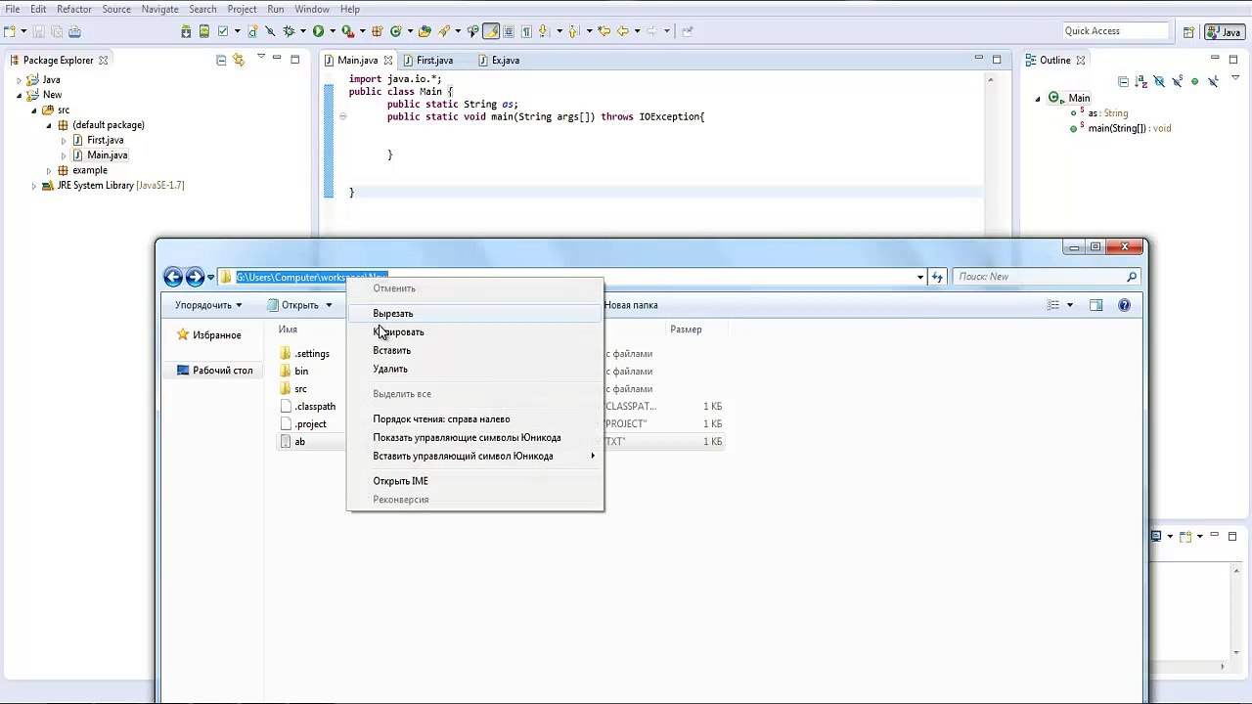Open the Debug button dropdown arrow
Screen dimensions: 1252x704
[x=302, y=31]
